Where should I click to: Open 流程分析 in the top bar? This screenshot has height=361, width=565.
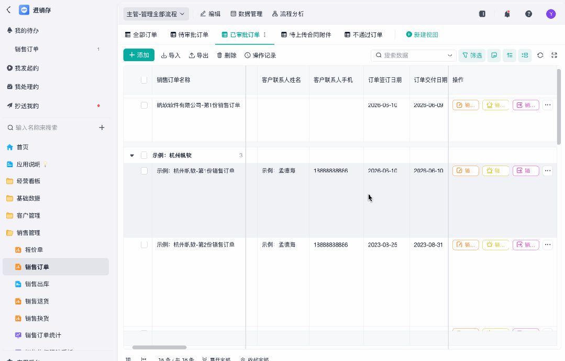click(x=288, y=14)
